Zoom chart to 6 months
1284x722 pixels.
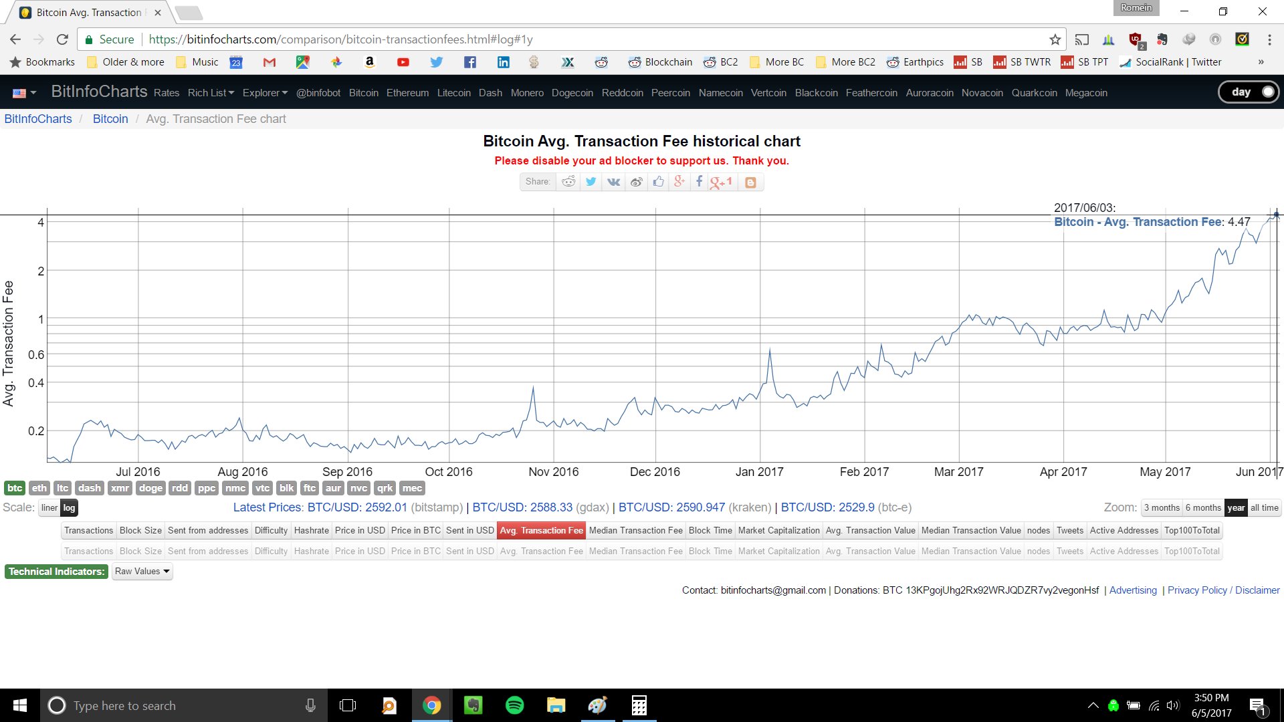(x=1203, y=508)
